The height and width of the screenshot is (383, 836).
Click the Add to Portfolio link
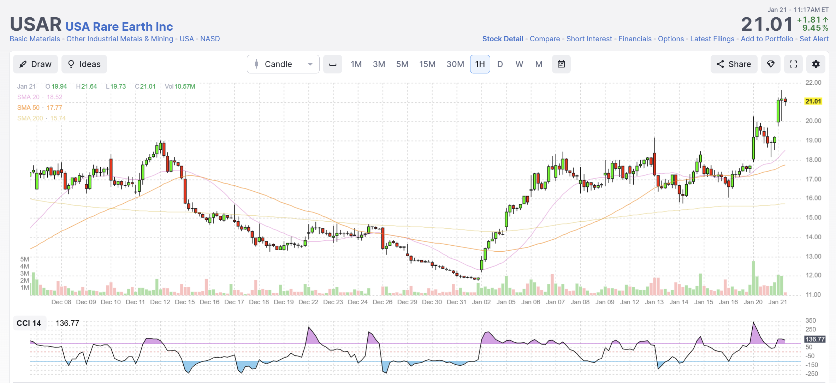tap(767, 39)
